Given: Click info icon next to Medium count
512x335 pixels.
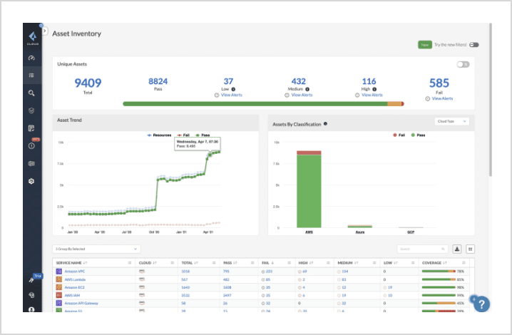Looking at the screenshot, I should pyautogui.click(x=307, y=89).
